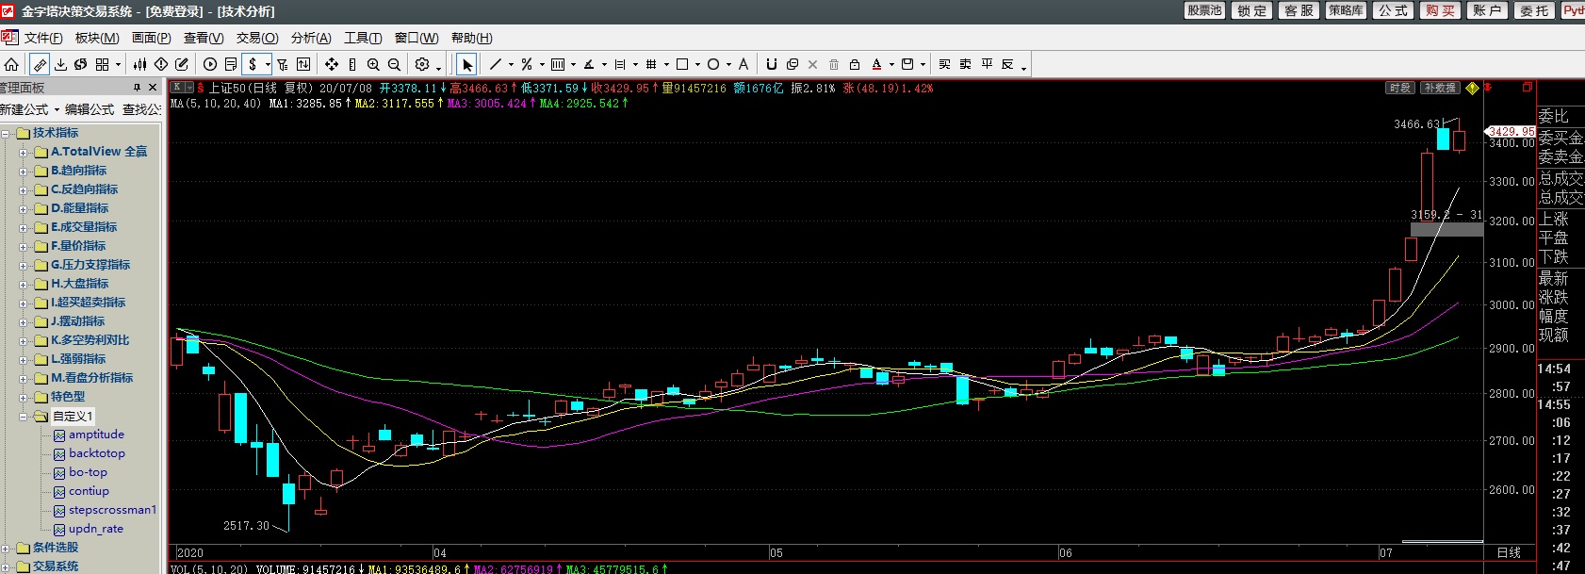Click the 股票池 button
Image resolution: width=1585 pixels, height=574 pixels.
[x=1204, y=10]
